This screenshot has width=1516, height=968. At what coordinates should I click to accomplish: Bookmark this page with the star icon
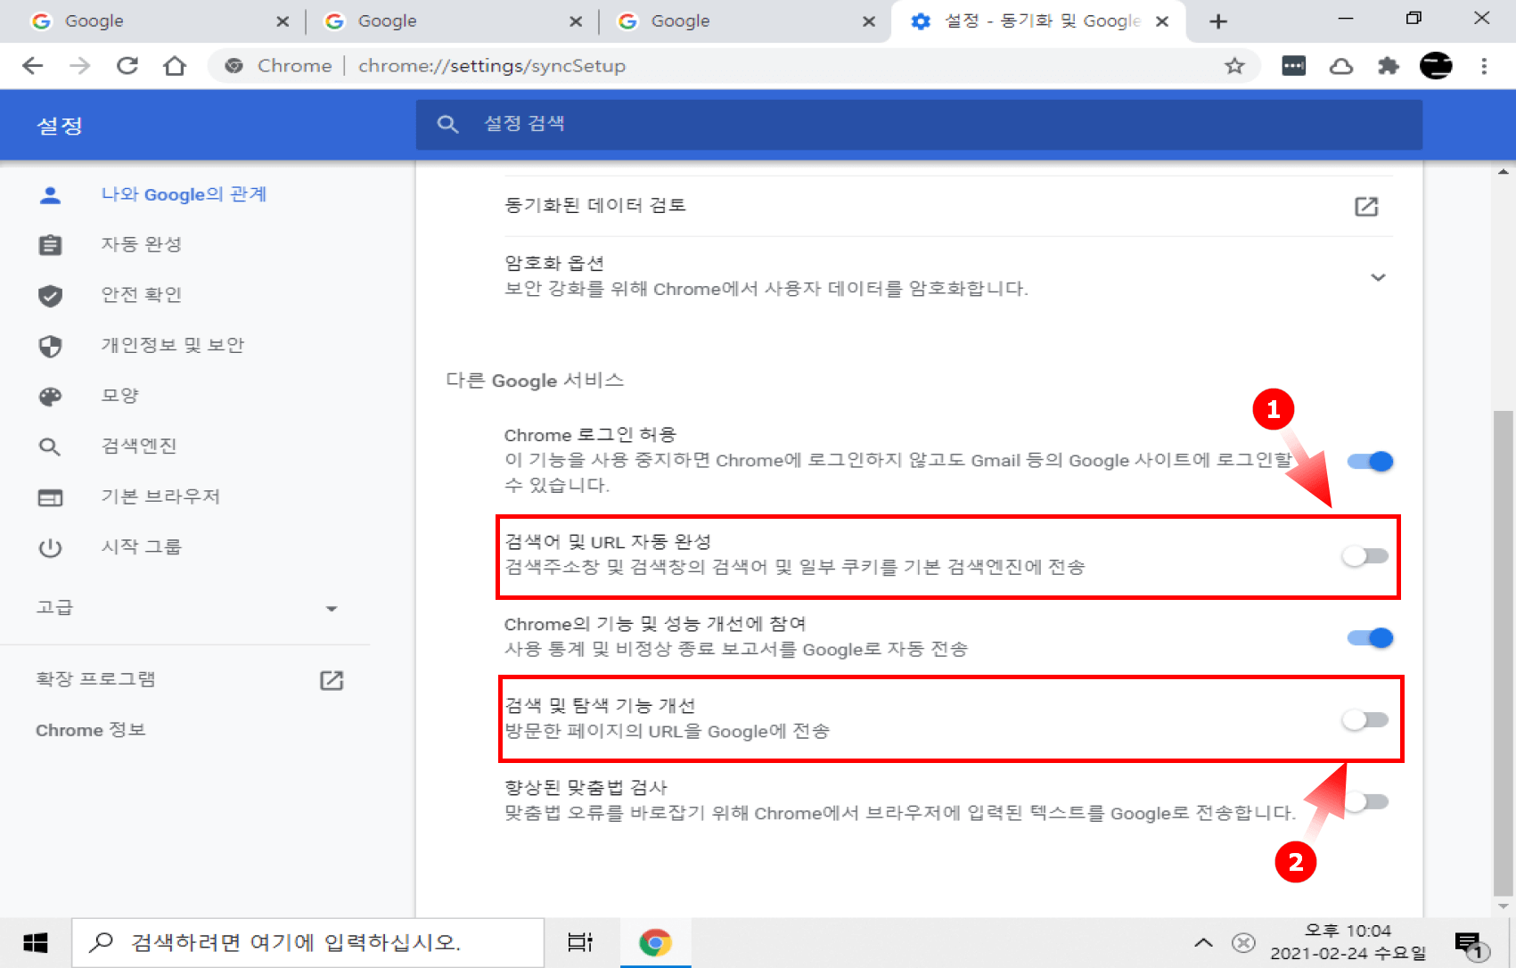click(1234, 66)
